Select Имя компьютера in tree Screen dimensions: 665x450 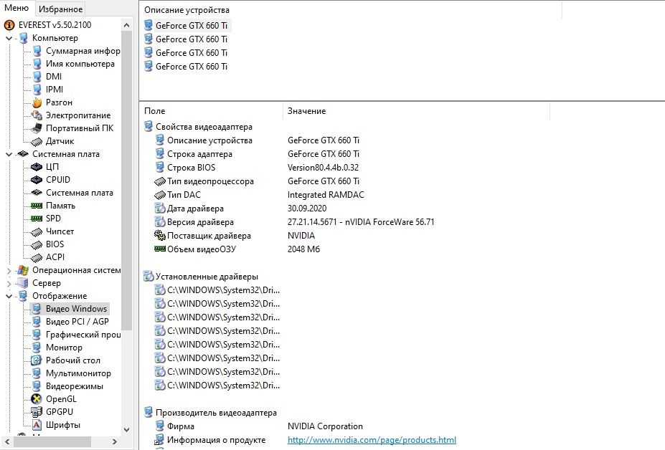(80, 64)
